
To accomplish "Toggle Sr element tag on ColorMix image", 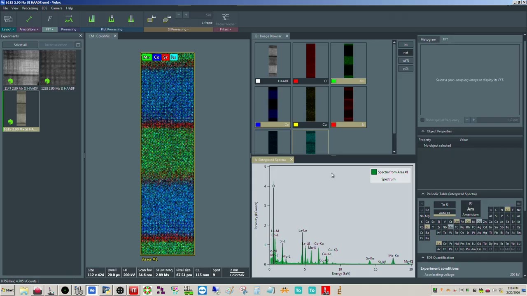I will tap(165, 58).
